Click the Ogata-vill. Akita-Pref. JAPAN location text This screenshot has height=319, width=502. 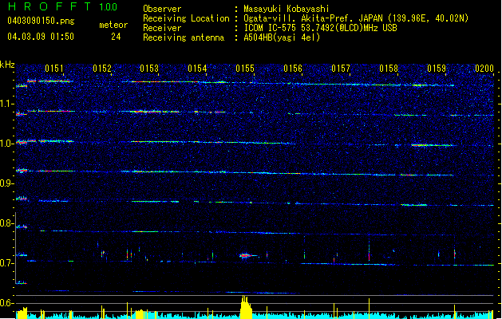click(x=356, y=18)
